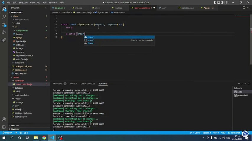Select the 'Log error to console' suggestion

[x=119, y=40]
